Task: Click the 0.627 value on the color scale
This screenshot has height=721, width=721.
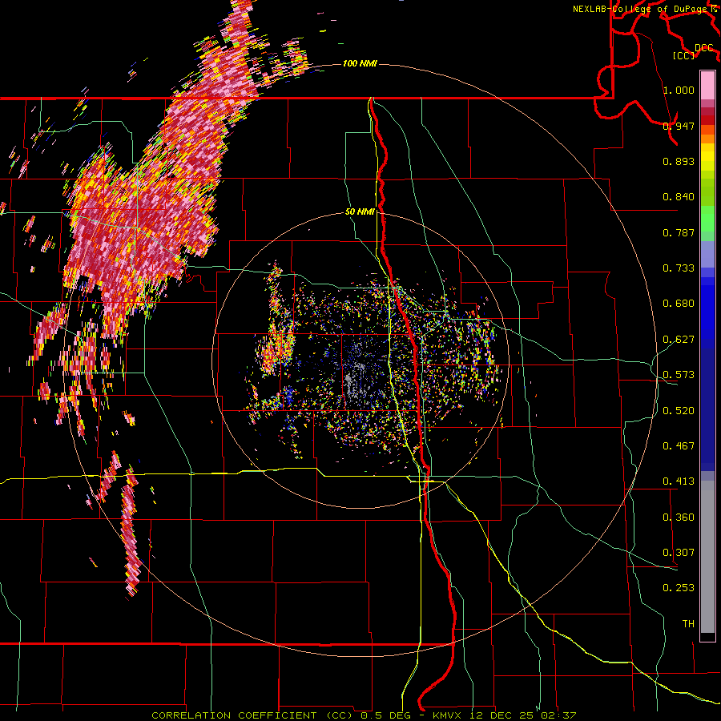Action: [x=679, y=340]
